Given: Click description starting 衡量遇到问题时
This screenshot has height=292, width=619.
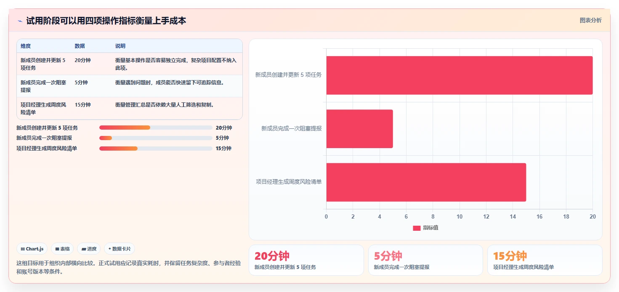Looking at the screenshot, I should pyautogui.click(x=170, y=83).
